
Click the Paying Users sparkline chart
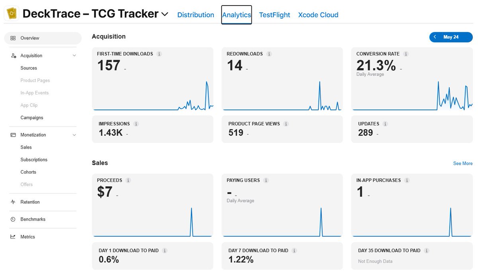(x=282, y=222)
